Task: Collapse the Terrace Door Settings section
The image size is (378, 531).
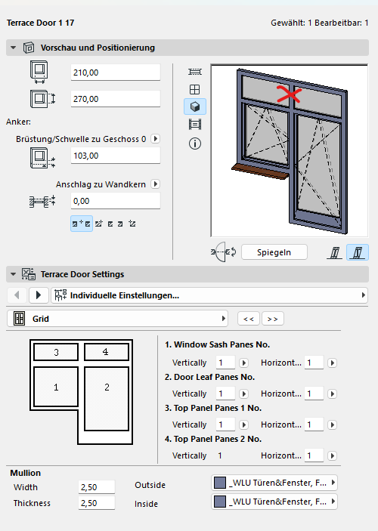Action: point(13,274)
